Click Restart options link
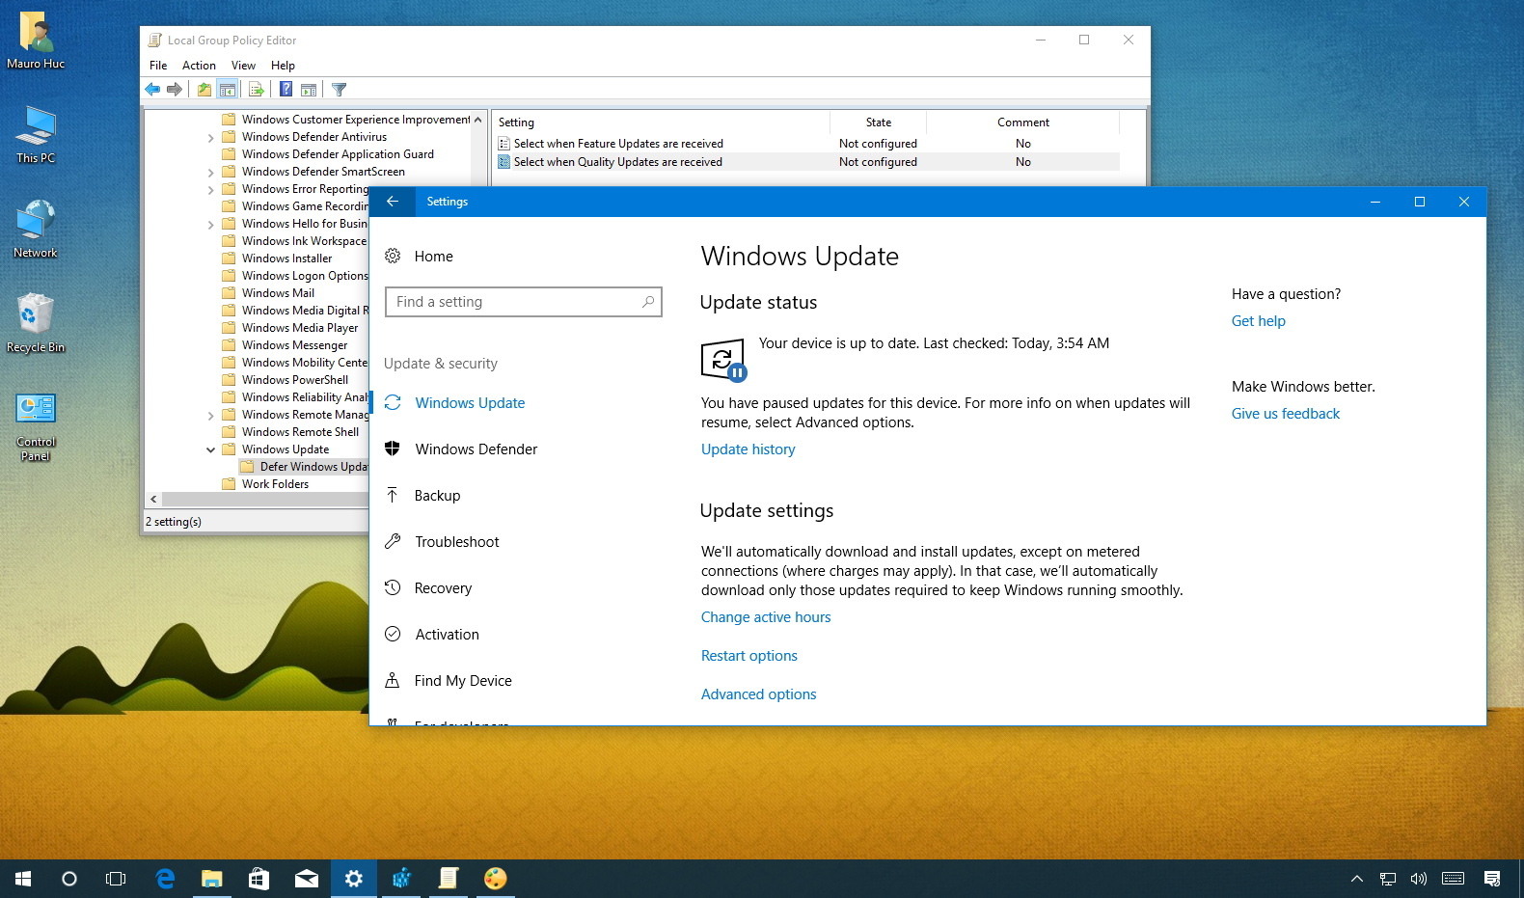Image resolution: width=1524 pixels, height=898 pixels. tap(749, 656)
